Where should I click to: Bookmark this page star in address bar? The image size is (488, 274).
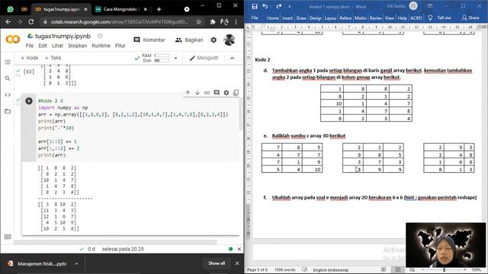(198, 22)
